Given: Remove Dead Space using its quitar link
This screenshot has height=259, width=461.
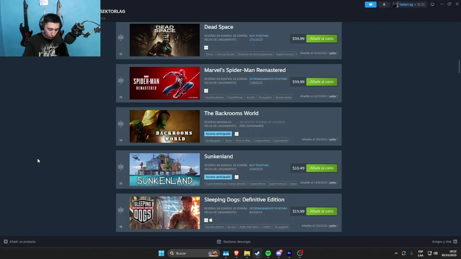Looking at the screenshot, I should [x=333, y=53].
